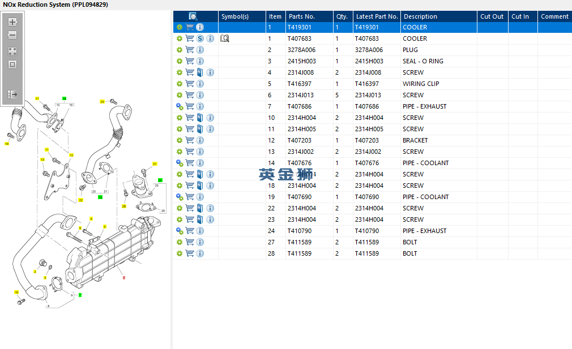Show info for coolant pipe T407690
The image size is (572, 349).
200,196
